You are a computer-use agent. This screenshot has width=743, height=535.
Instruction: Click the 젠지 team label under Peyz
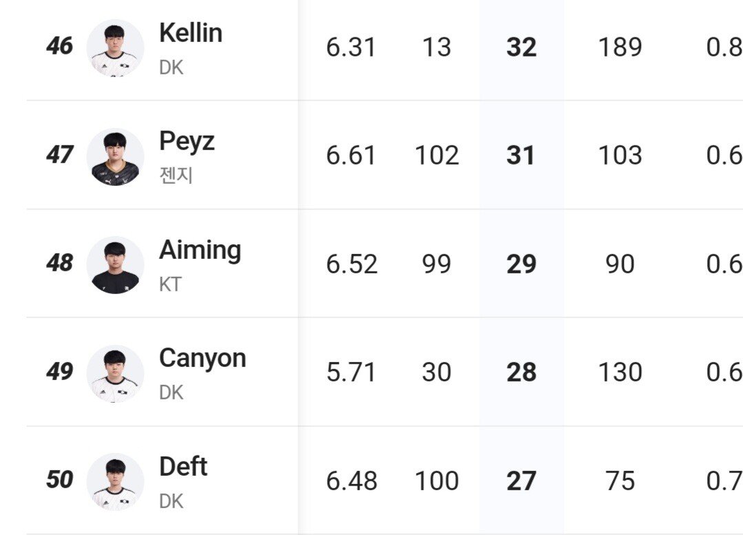pos(176,175)
